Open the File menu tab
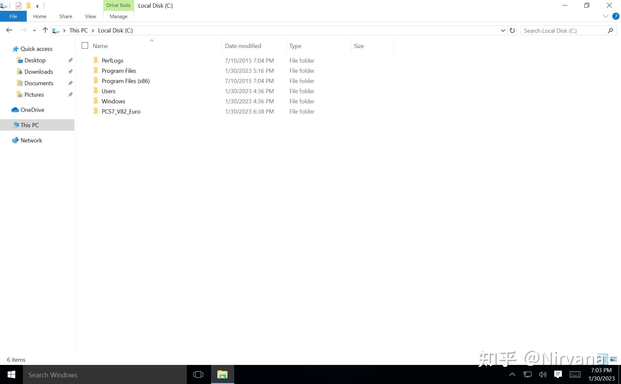 tap(13, 16)
